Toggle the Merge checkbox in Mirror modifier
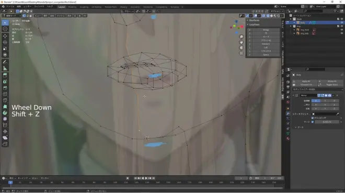This screenshot has width=345, height=193. (313, 122)
